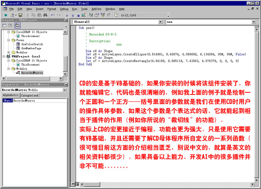Open the Edit menu
This screenshot has height=189, width=261.
[20, 9]
